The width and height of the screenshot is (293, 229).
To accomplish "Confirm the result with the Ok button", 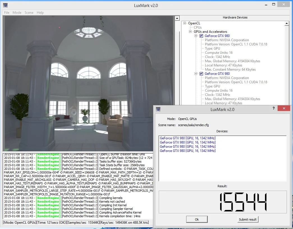I will click(197, 219).
